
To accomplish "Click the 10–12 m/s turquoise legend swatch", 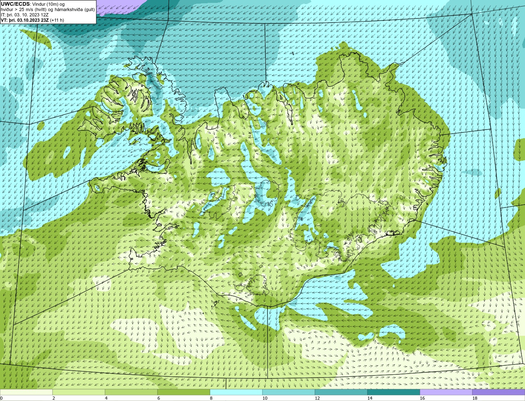I will (289, 392).
